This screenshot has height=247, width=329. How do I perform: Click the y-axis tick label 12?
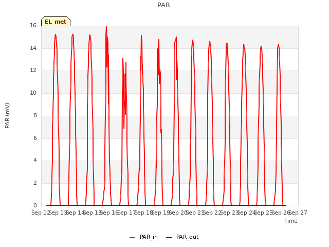[x=33, y=70]
